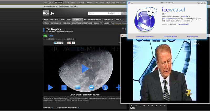Open the player info icon
This screenshot has height=111, width=210.
pos(105,87)
